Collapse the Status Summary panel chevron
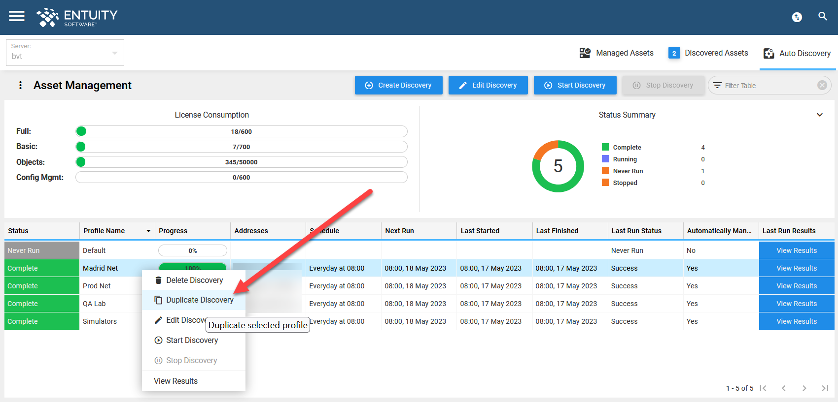Image resolution: width=838 pixels, height=402 pixels. tap(820, 115)
